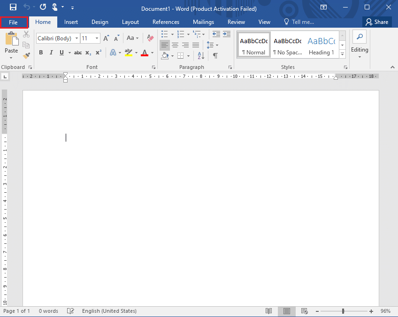Viewport: 398px width, 317px height.
Task: Open the Editing panel
Action: click(360, 45)
